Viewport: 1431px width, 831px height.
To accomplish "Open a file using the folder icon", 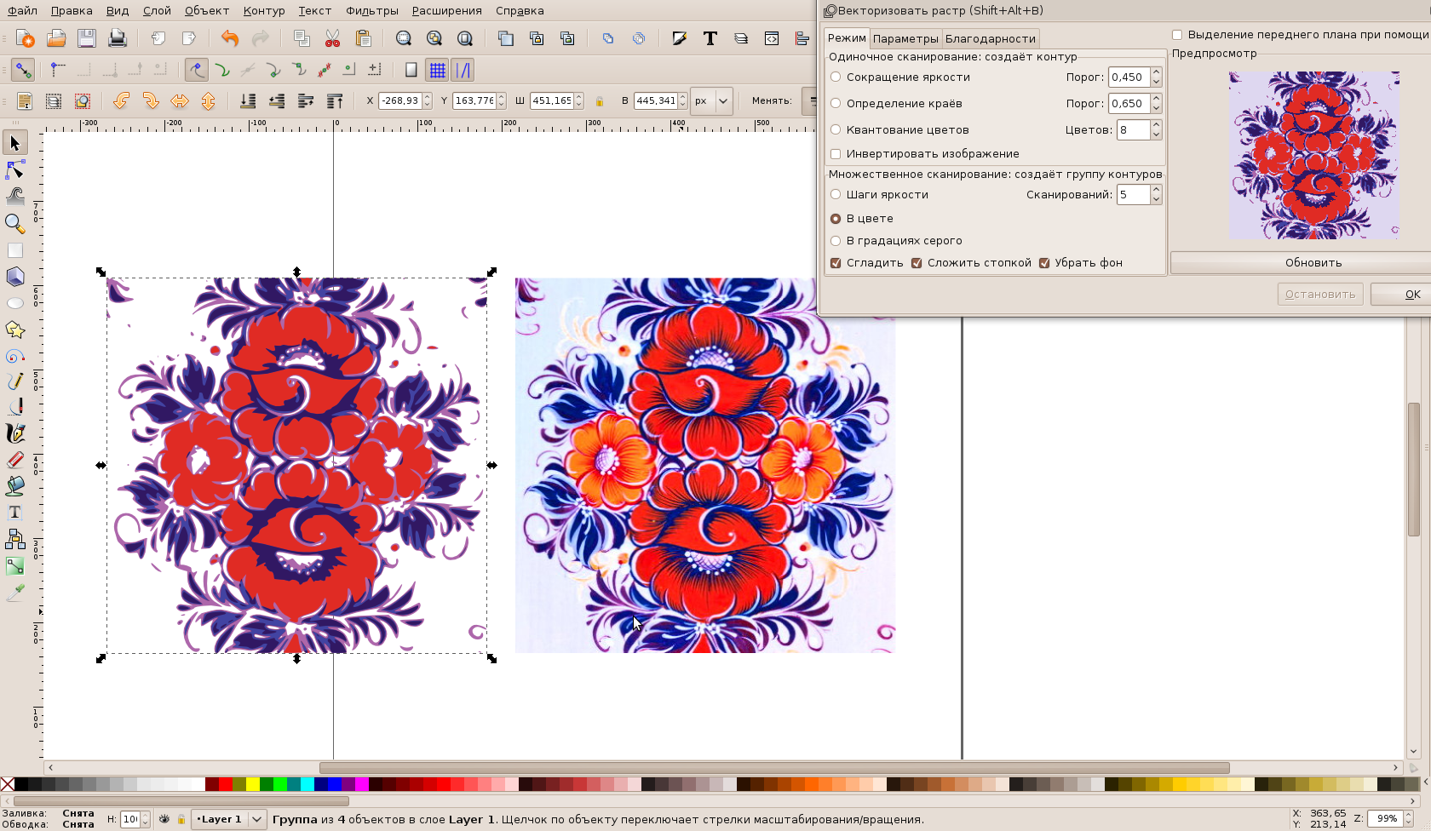I will point(56,38).
